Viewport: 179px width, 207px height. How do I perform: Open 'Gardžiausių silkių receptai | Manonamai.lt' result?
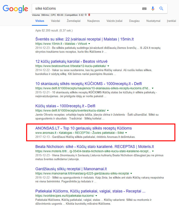click(x=71, y=169)
